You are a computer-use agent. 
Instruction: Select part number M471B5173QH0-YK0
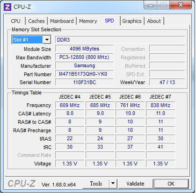[84, 74]
